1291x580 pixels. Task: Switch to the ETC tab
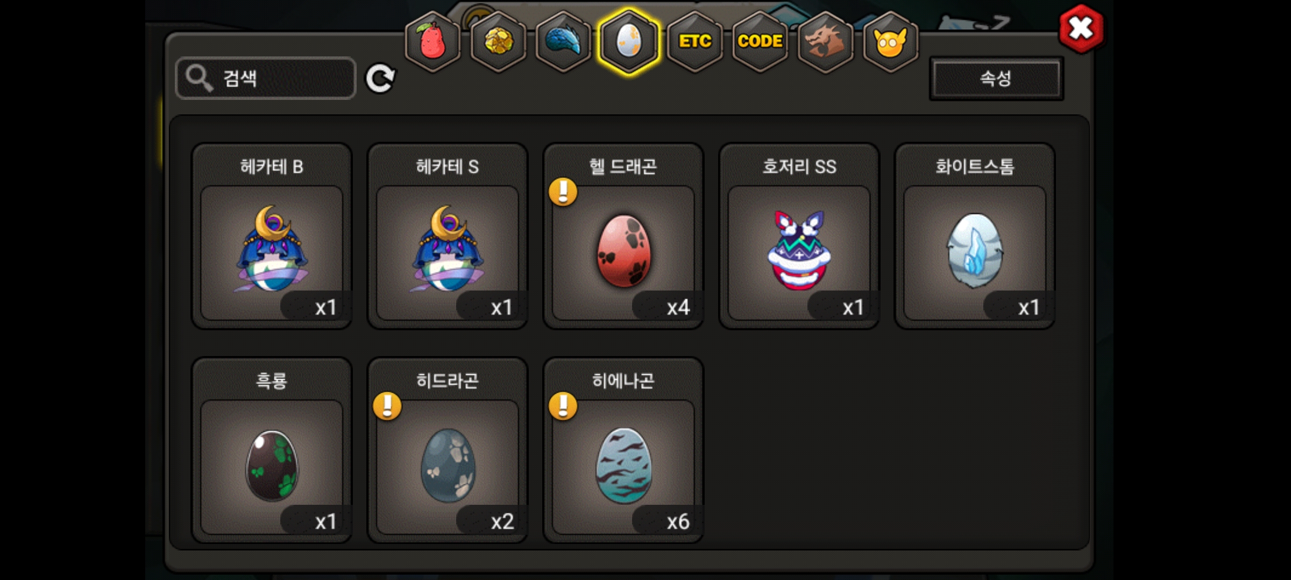(694, 41)
